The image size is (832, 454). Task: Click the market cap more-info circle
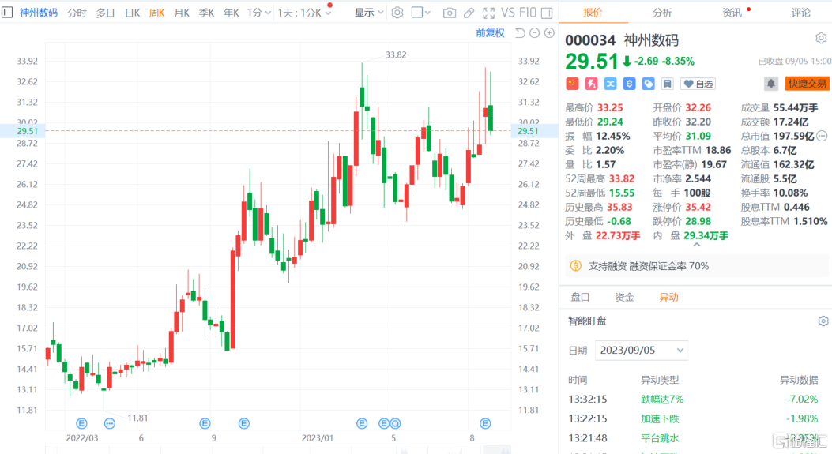[x=822, y=137]
